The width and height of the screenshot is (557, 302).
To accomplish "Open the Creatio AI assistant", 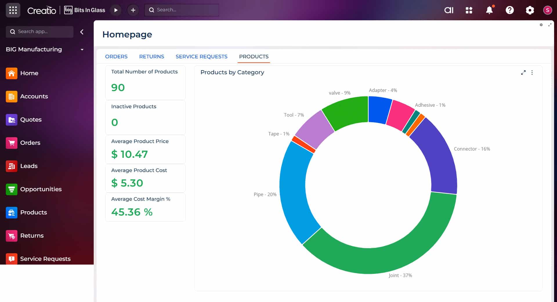I will (x=449, y=10).
